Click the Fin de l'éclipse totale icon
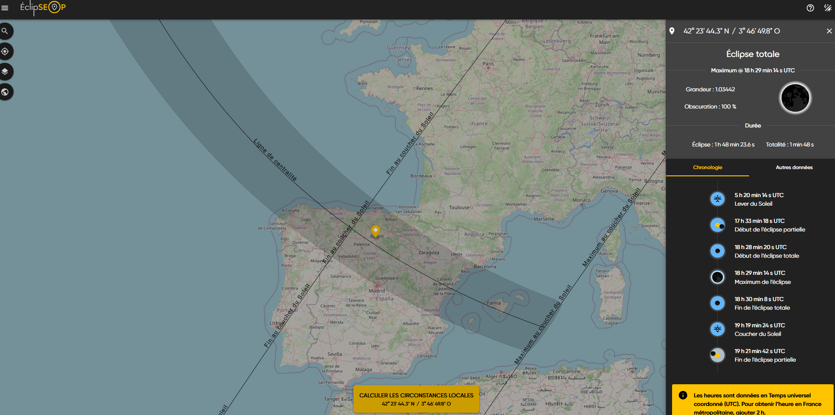 [717, 303]
